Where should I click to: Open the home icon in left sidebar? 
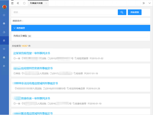[x=4, y=15]
